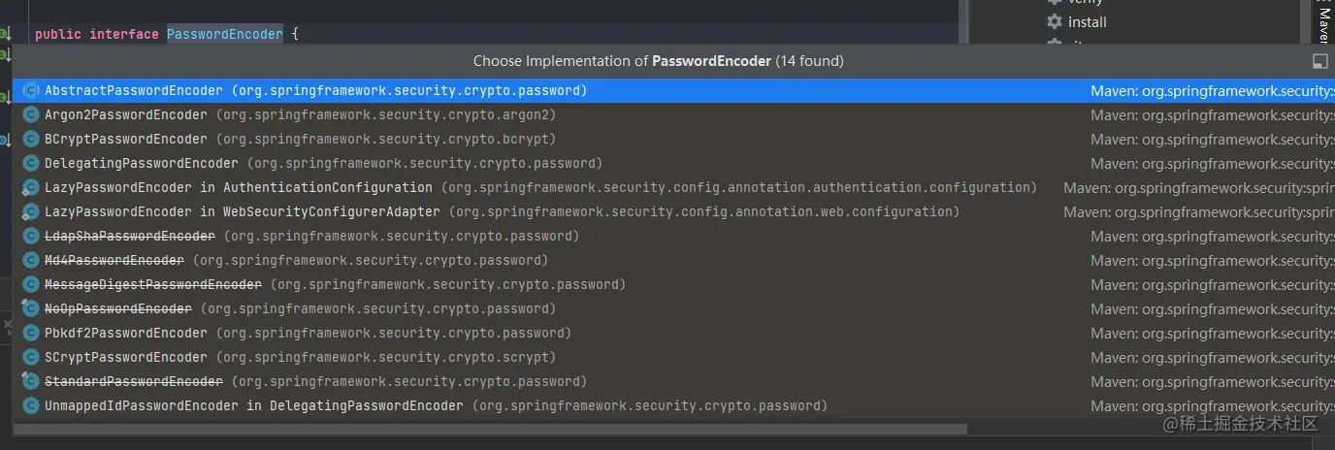Open MessageDigestPasswordEncoder implementation
Screen dimensions: 1335x450
152,284
